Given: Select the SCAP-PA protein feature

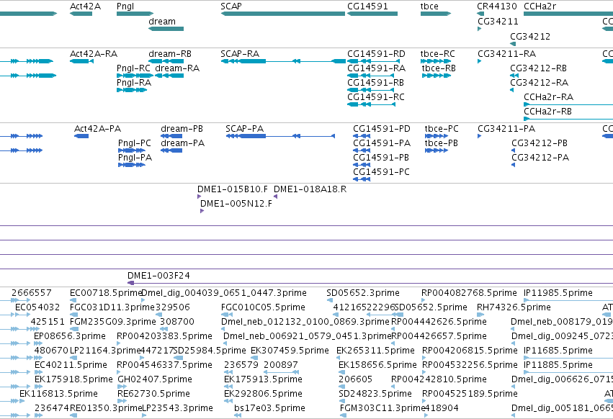Looking at the screenshot, I should [x=280, y=136].
